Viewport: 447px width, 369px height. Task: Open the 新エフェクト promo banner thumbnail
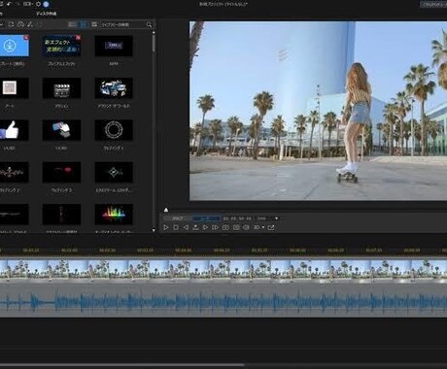(x=61, y=46)
